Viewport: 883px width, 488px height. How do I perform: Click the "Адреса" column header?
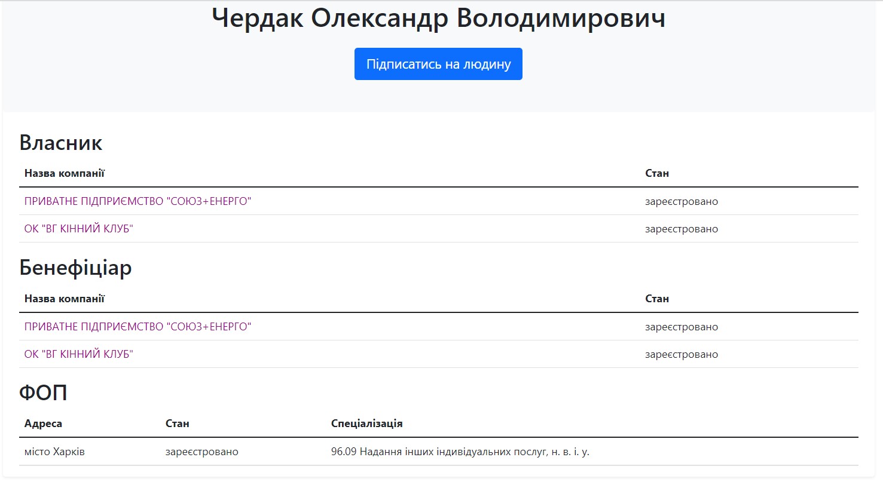[43, 423]
